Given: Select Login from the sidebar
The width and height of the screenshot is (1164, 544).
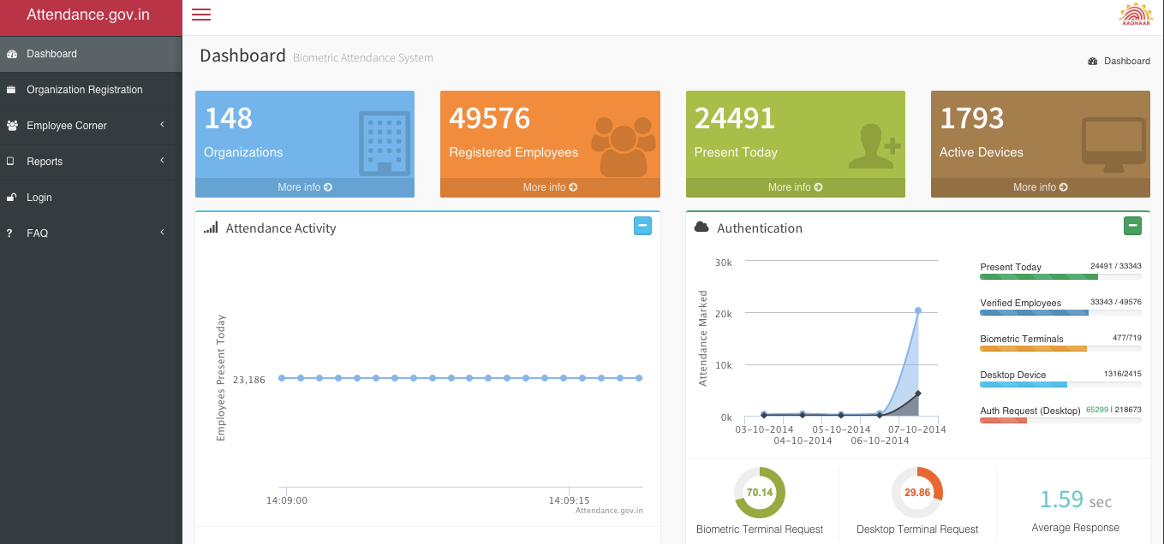Looking at the screenshot, I should pyautogui.click(x=39, y=198).
